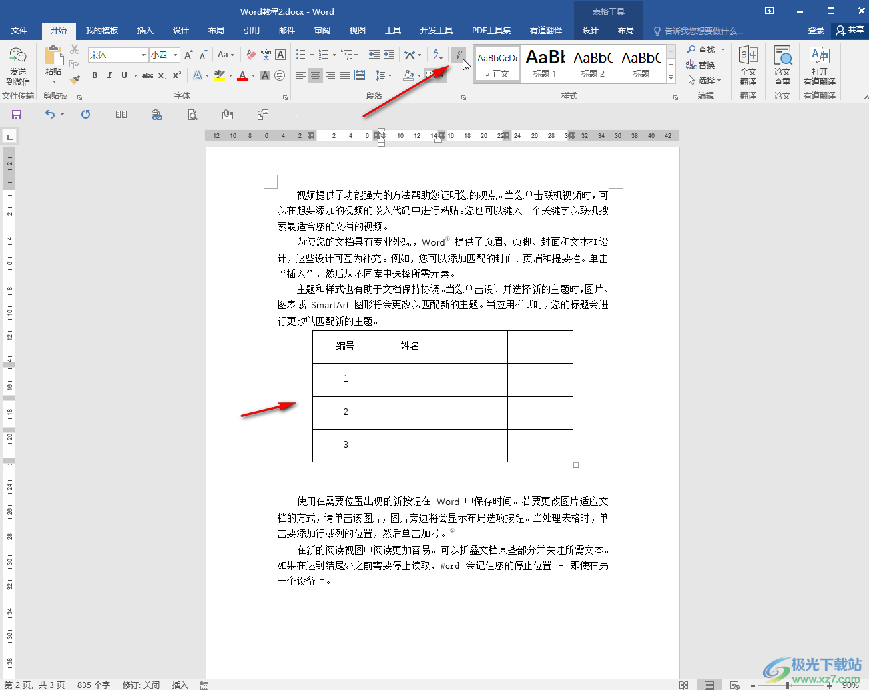Click the Clear Formatting eraser icon
Screen dimensions: 869x690
(x=251, y=55)
